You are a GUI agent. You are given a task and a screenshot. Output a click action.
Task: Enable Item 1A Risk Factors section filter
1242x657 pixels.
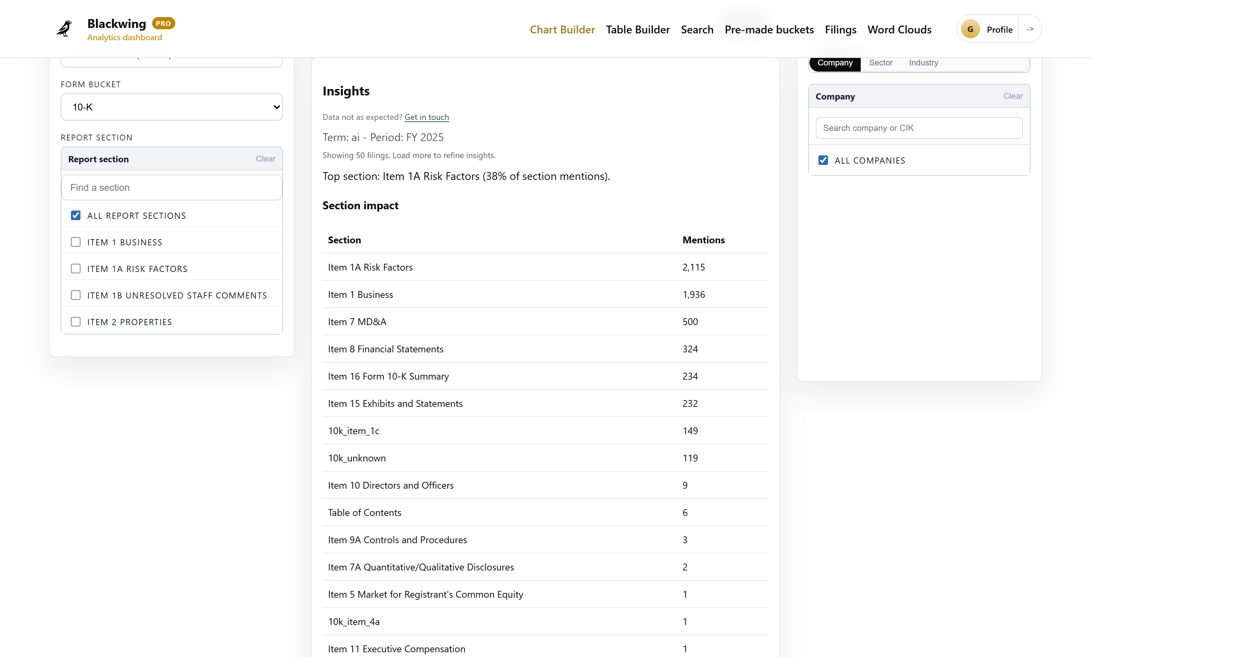coord(76,269)
